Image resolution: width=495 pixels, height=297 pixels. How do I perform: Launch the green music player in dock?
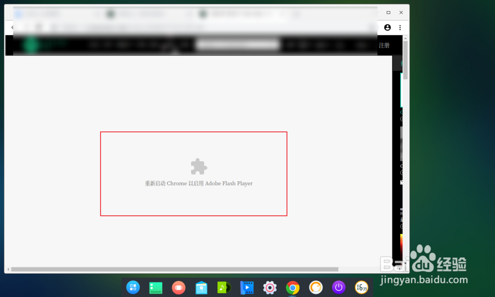tap(224, 288)
